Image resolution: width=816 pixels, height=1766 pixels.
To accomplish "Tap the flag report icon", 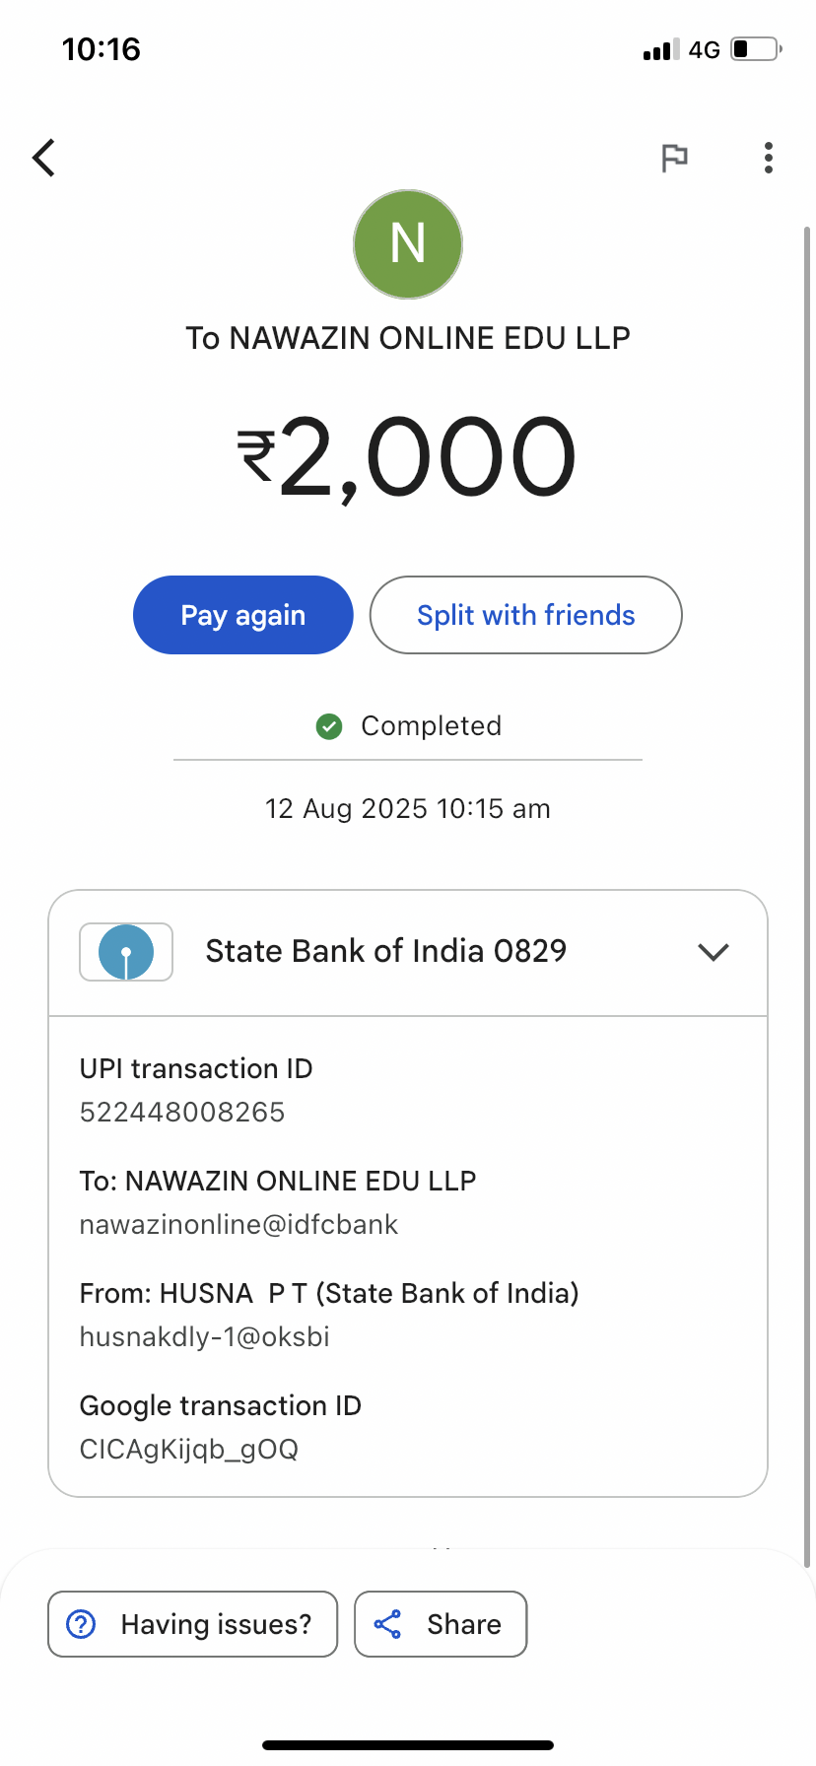I will click(674, 158).
